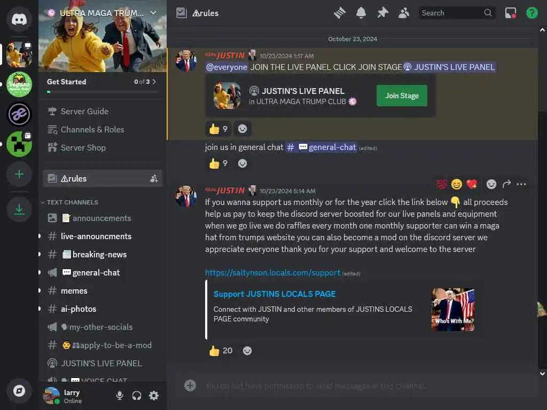Viewport: 547px width, 410px height.
Task: Open the ai-photos channel
Action: [103, 309]
